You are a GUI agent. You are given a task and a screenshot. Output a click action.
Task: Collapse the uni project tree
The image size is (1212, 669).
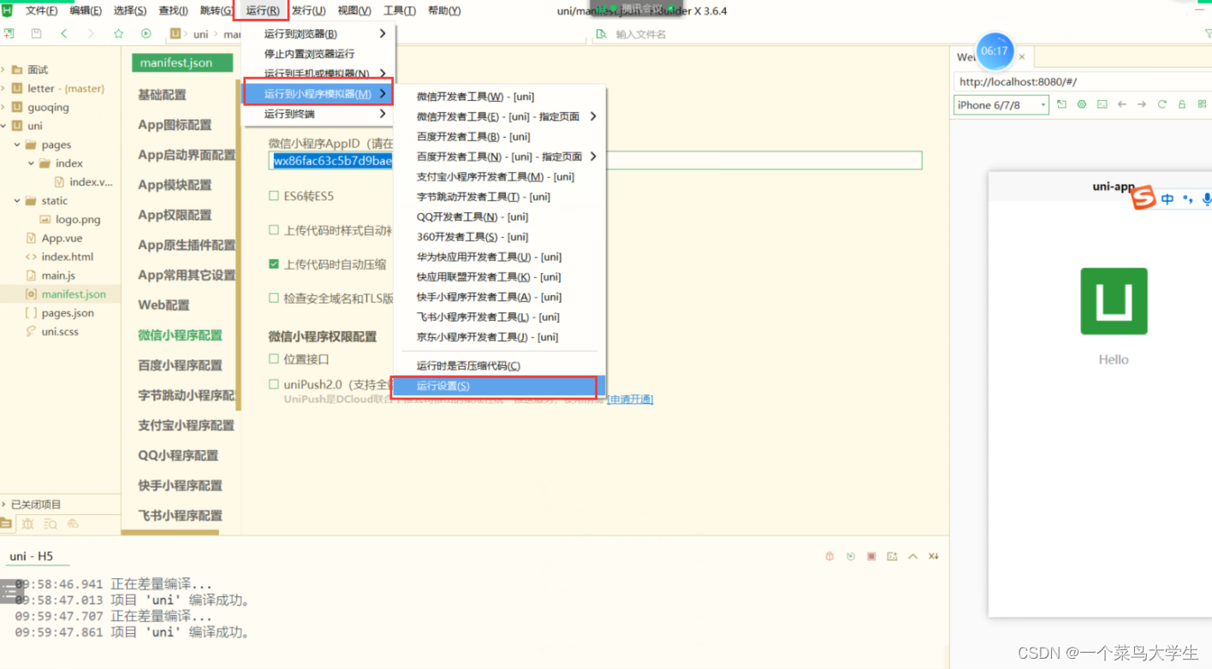coord(5,126)
